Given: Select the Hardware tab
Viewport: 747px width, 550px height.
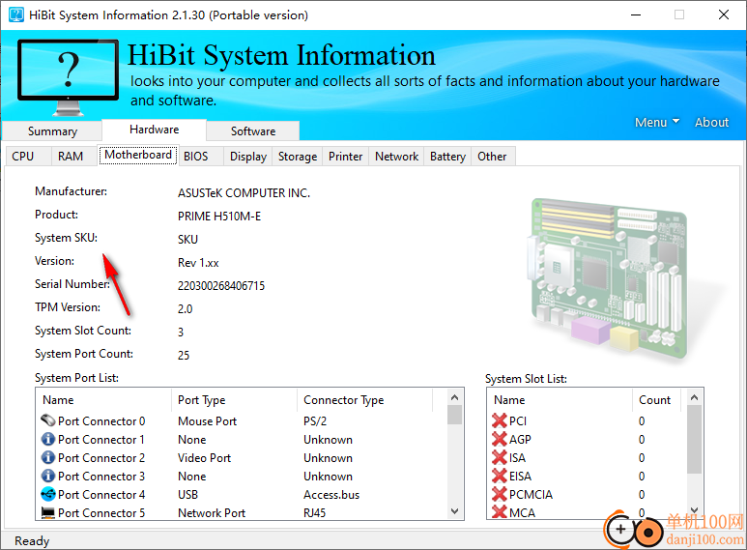Looking at the screenshot, I should coord(154,130).
